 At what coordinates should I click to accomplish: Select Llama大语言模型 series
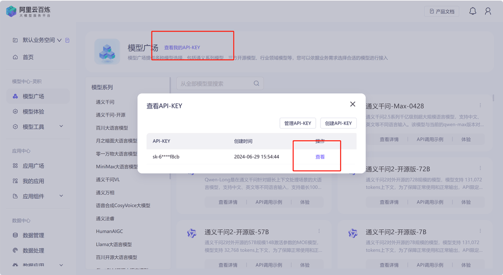pyautogui.click(x=114, y=245)
